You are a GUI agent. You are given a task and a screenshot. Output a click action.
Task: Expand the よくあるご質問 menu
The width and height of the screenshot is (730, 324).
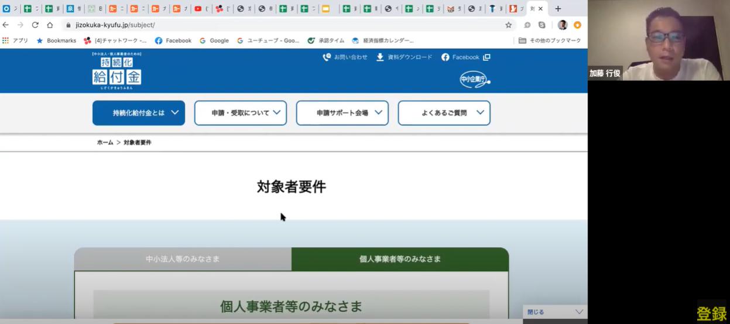[x=444, y=113]
